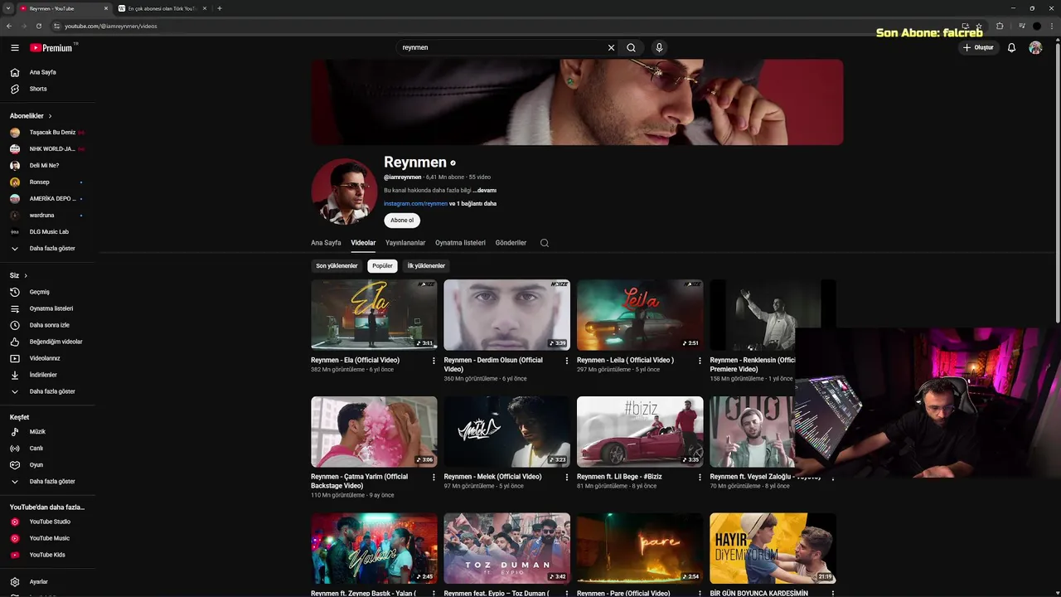Click the page vertical scrollbar
The height and width of the screenshot is (597, 1061).
[1058, 182]
